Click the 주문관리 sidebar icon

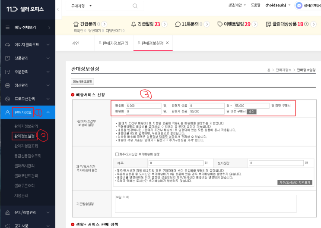pyautogui.click(x=8, y=72)
